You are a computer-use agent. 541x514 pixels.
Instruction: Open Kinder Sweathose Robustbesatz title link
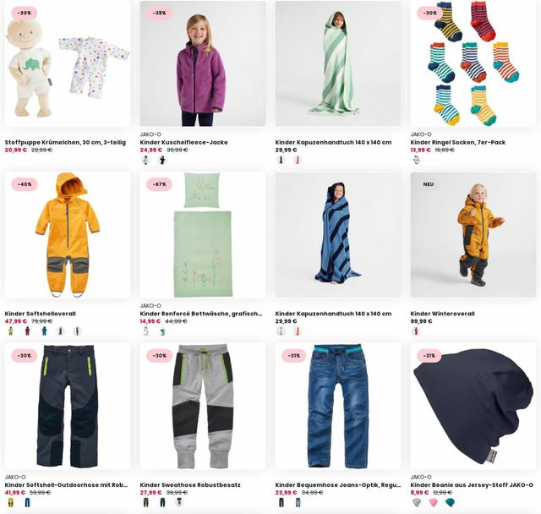point(190,484)
